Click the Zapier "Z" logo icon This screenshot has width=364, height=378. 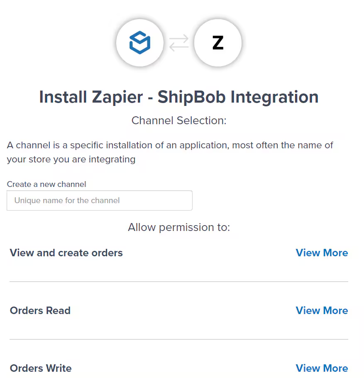(217, 42)
